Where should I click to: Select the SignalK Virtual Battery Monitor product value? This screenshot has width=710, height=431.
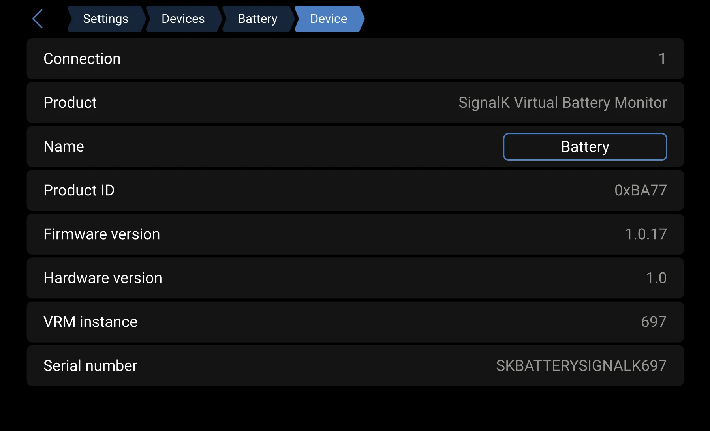point(562,103)
